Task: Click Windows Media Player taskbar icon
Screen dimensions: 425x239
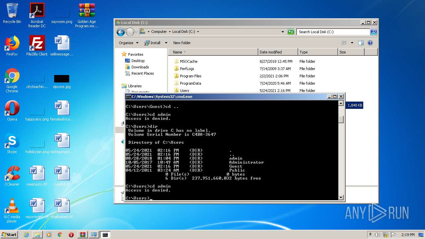Action: (49, 235)
